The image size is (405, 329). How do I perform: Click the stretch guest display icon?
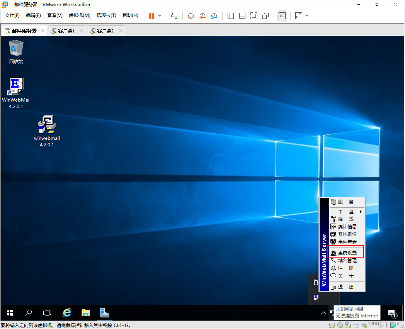[x=299, y=16]
